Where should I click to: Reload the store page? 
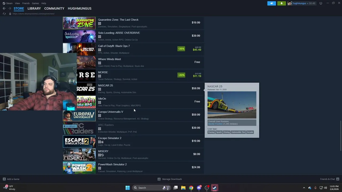tap(4, 14)
